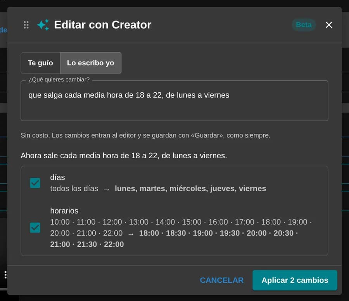
Task: Click the new days lunes, martes, miércoles, jueves, viernes
Action: [x=190, y=189]
